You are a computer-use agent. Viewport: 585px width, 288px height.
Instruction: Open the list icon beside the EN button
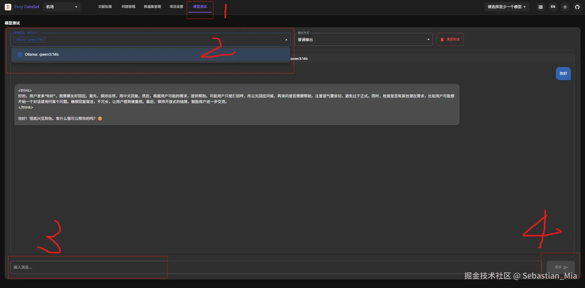(x=540, y=7)
